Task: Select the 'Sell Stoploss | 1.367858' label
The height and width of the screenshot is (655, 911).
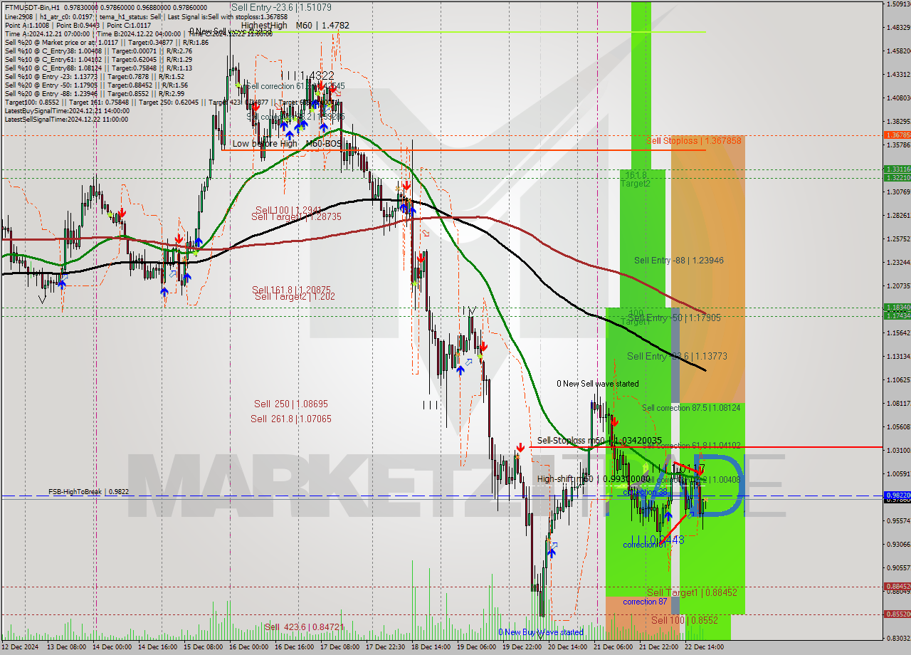Action: [694, 141]
